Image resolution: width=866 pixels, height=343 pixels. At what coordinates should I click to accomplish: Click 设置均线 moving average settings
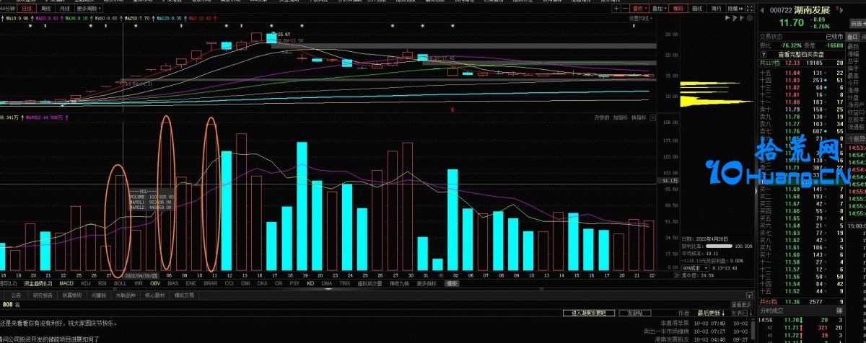click(639, 19)
